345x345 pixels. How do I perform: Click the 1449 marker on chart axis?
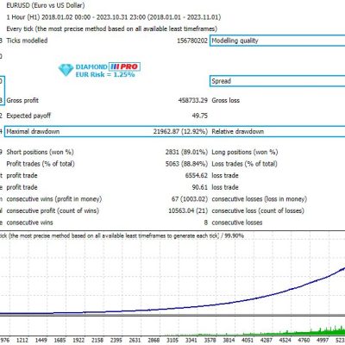click(41, 340)
